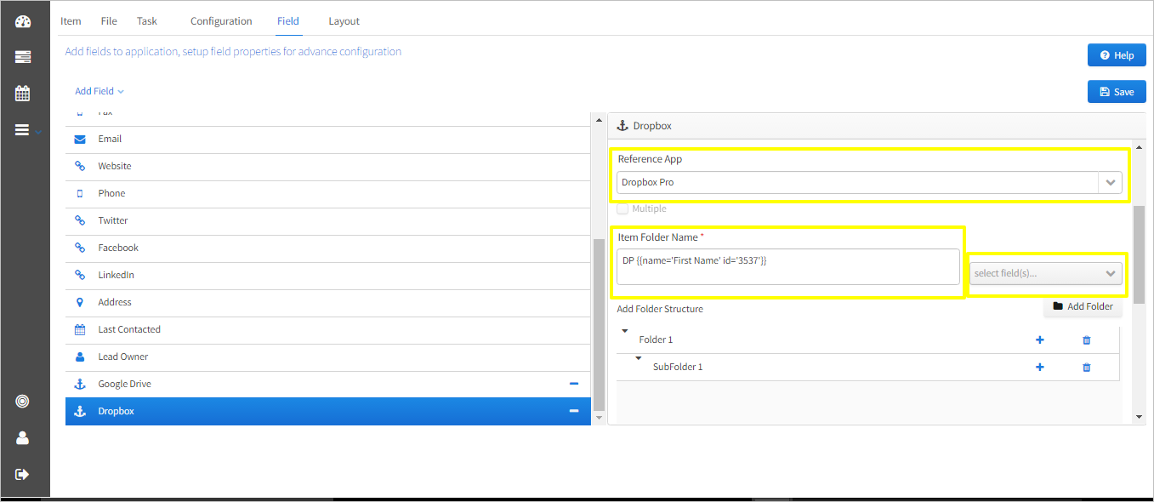Select the LinkedIn field row
The image size is (1154, 502).
[328, 275]
